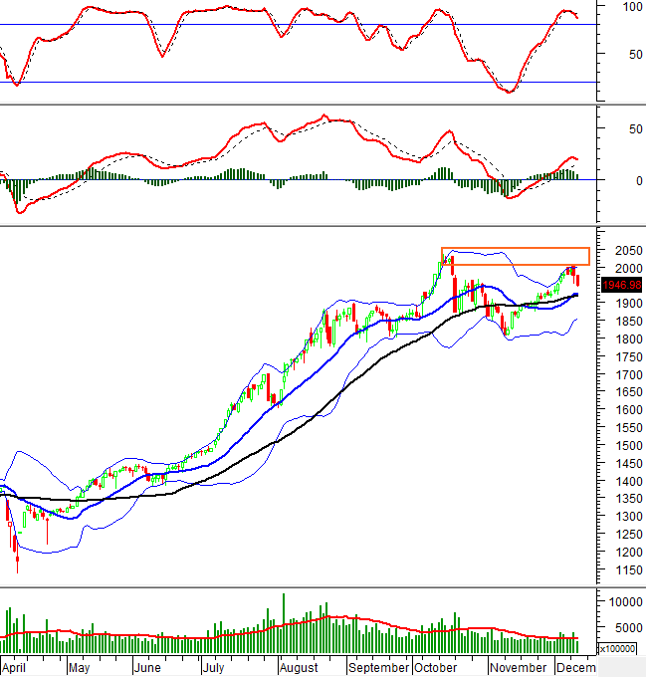Click the October label on the time axis
646x677 pixels.
pyautogui.click(x=435, y=667)
